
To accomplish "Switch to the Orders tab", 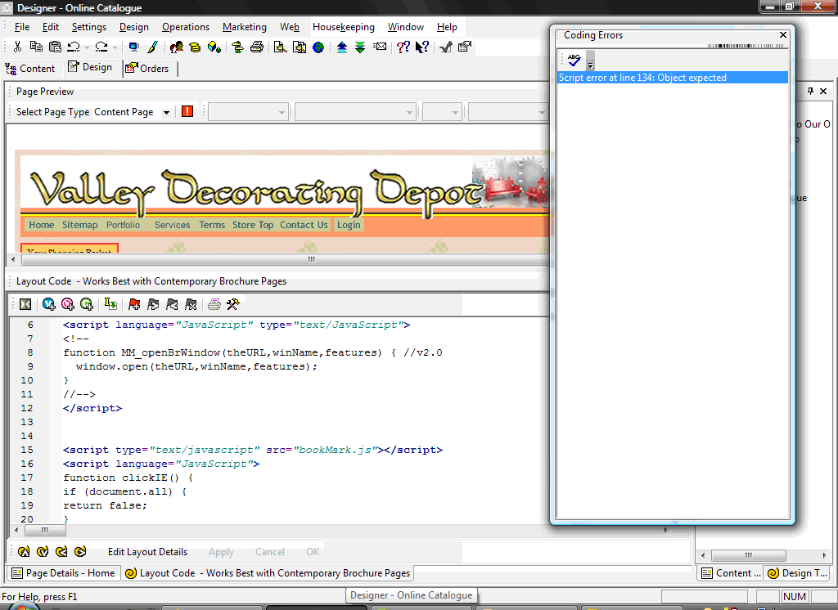I will 147,69.
